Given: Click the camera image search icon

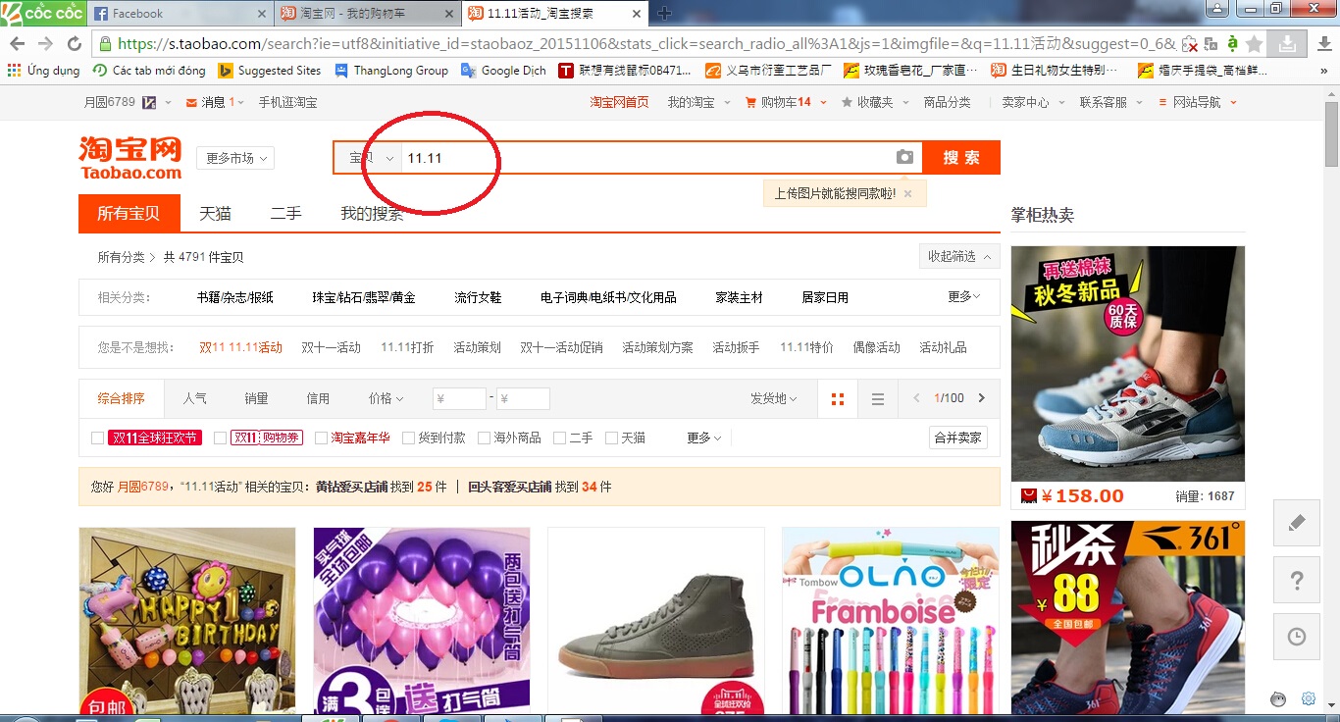Looking at the screenshot, I should pos(904,158).
